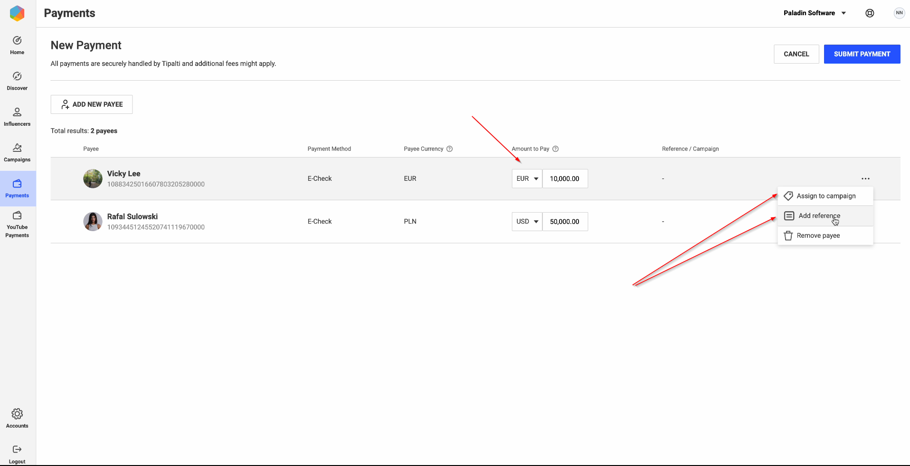Click the SUBMIT PAYMENT button
This screenshot has width=910, height=466.
coord(862,54)
